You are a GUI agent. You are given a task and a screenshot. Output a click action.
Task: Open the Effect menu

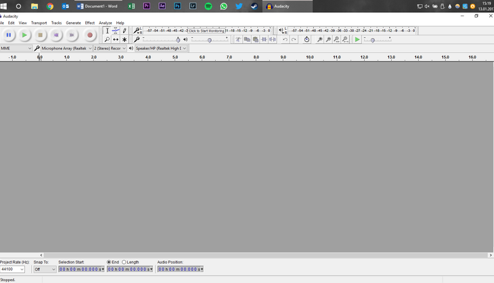(x=90, y=23)
